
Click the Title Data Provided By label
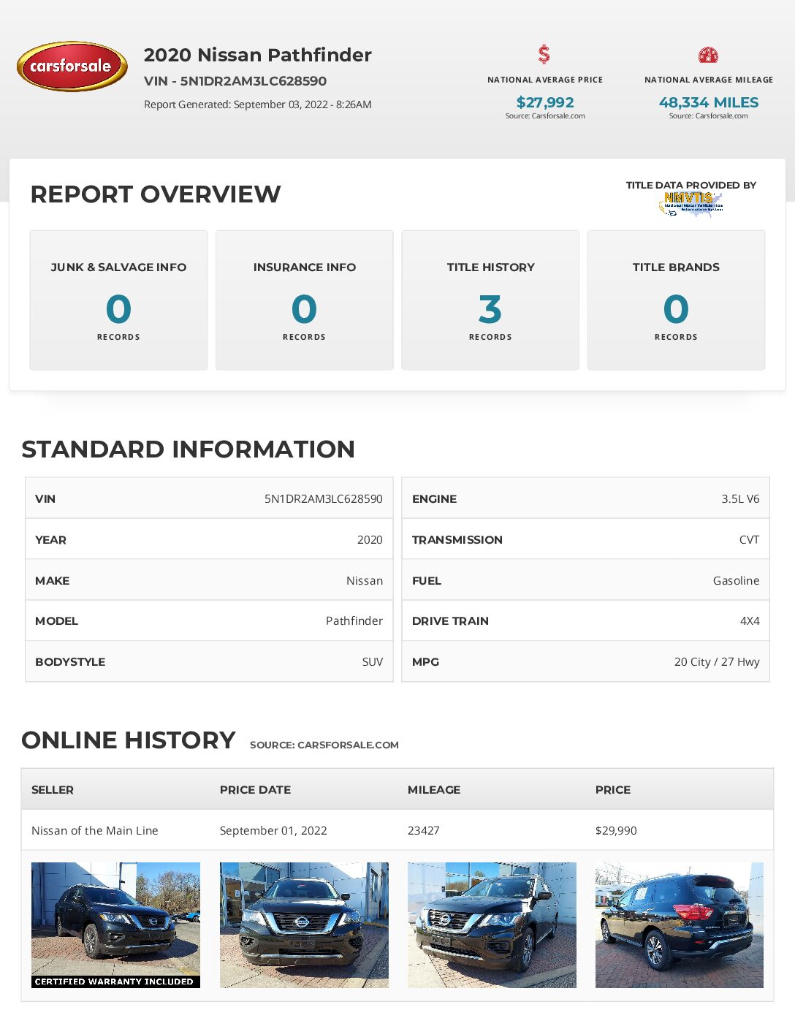pos(691,185)
